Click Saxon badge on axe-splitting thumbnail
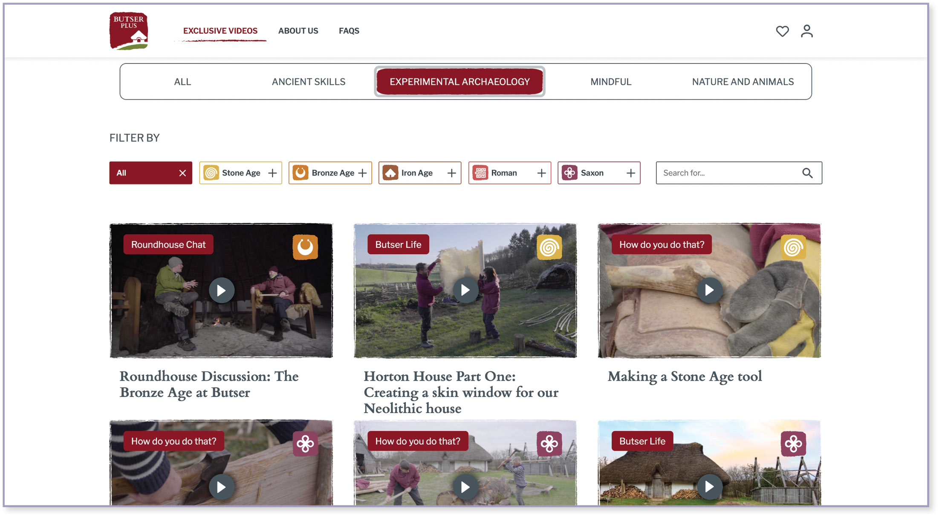Viewport: 939px width, 517px height. pyautogui.click(x=305, y=444)
